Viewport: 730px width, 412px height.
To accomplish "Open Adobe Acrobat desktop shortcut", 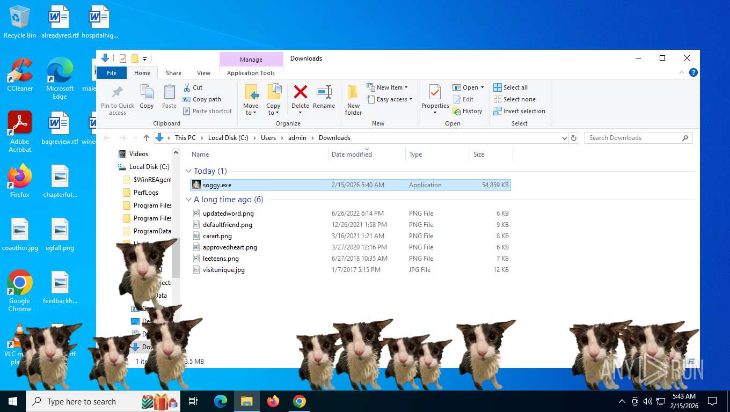I will coord(20,132).
